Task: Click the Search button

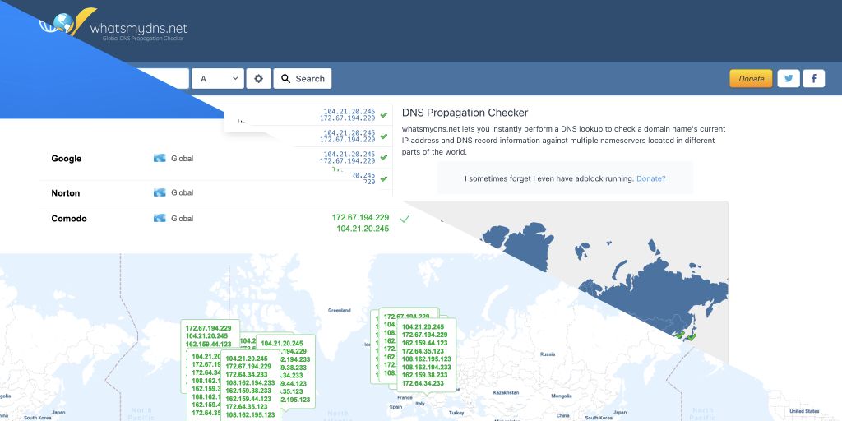Action: pyautogui.click(x=303, y=78)
